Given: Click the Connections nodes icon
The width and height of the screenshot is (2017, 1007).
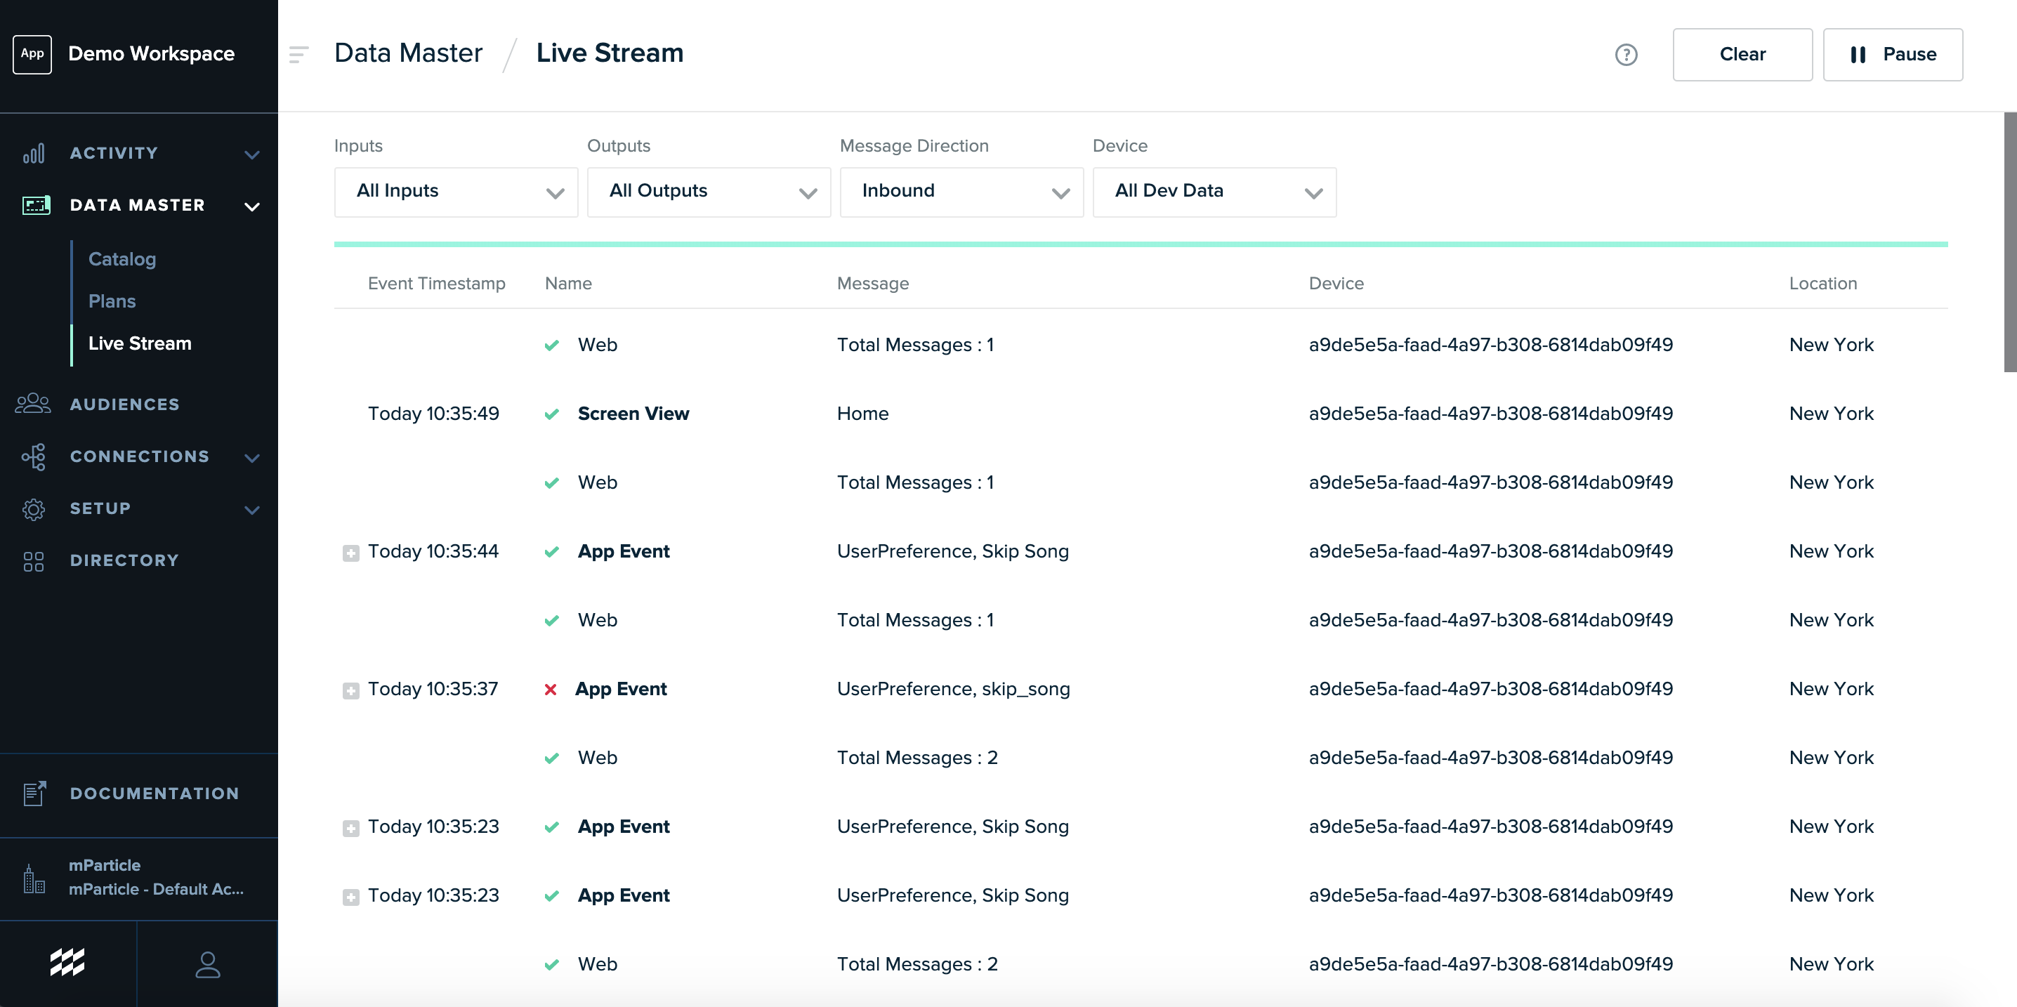Looking at the screenshot, I should point(34,456).
